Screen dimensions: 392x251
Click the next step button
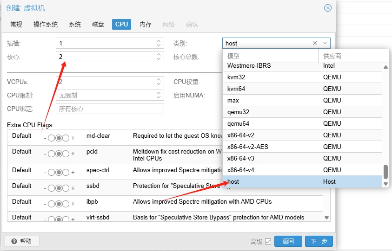pyautogui.click(x=319, y=241)
